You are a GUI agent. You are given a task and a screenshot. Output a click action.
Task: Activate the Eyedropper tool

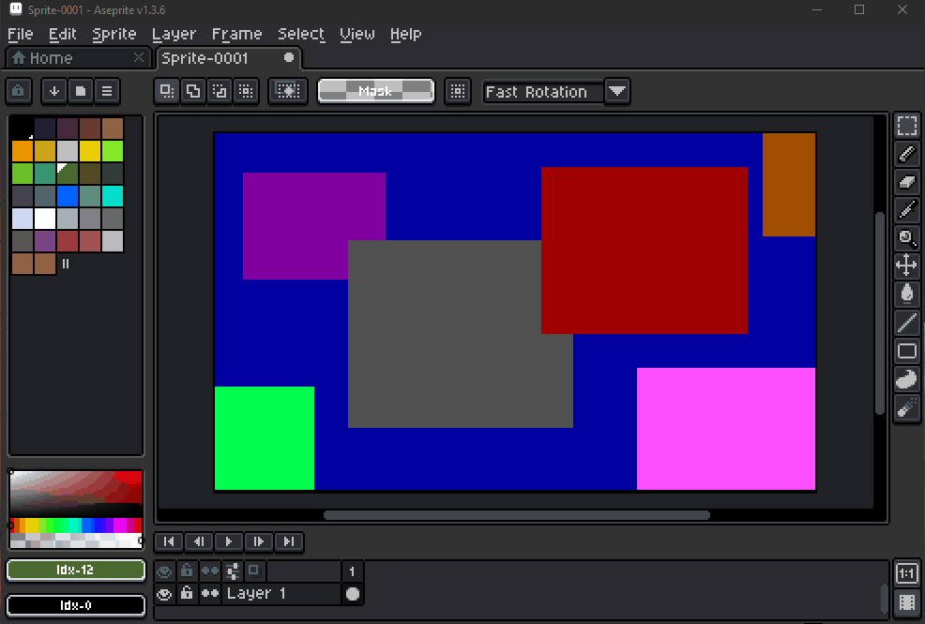click(906, 209)
